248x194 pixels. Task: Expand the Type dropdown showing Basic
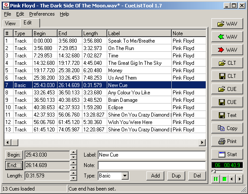pos(125,176)
